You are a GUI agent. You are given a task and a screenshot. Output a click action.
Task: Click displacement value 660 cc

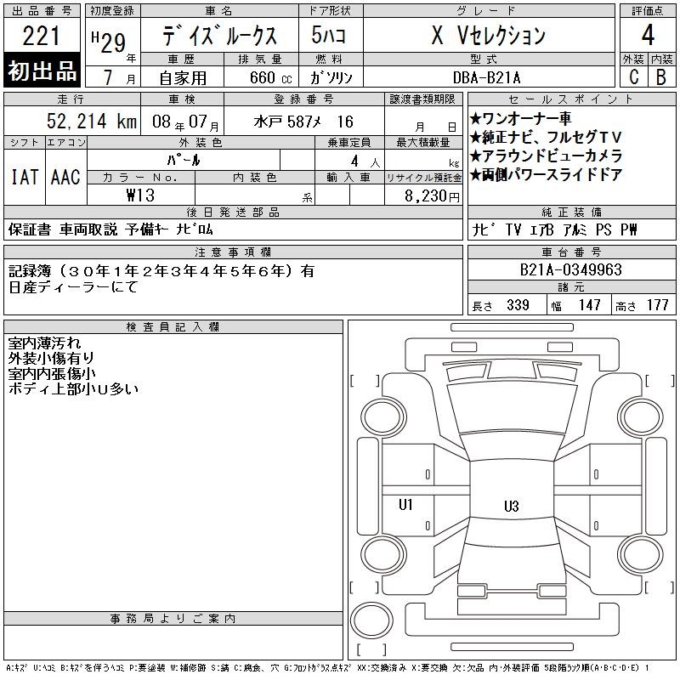tap(270, 78)
